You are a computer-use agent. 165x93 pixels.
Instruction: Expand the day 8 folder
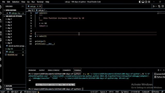(x=10, y=40)
